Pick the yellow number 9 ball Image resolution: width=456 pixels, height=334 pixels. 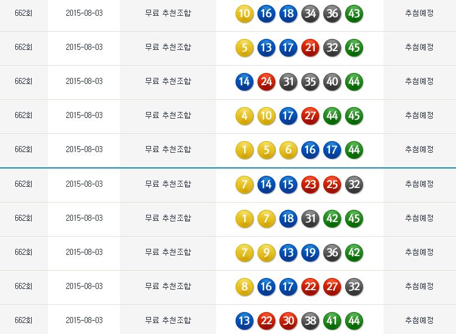tap(266, 252)
